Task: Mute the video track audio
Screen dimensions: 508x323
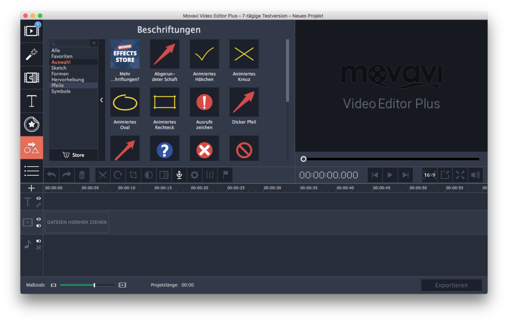Action: tap(39, 226)
